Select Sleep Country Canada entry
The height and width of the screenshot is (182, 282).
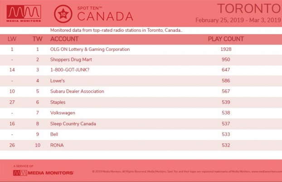pyautogui.click(x=73, y=123)
